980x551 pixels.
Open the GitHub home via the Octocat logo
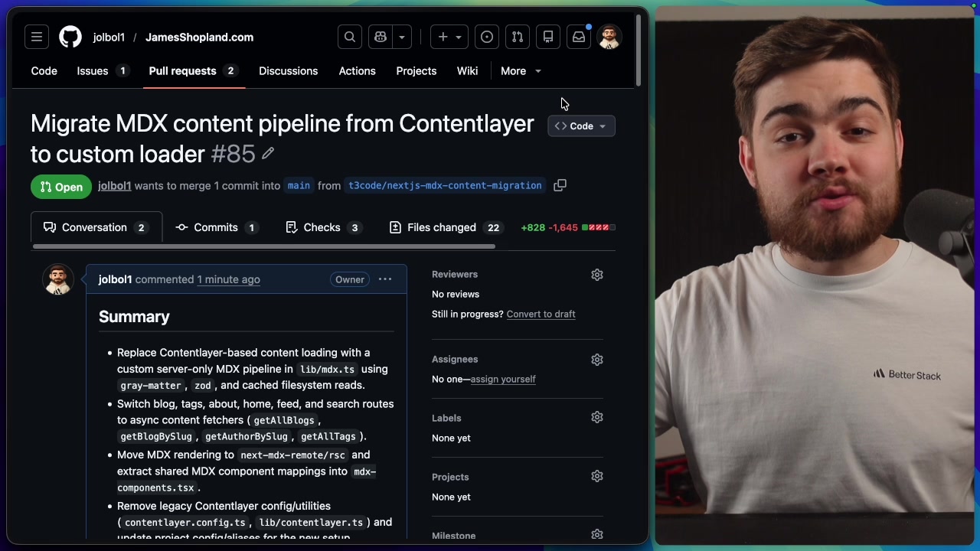click(x=70, y=37)
